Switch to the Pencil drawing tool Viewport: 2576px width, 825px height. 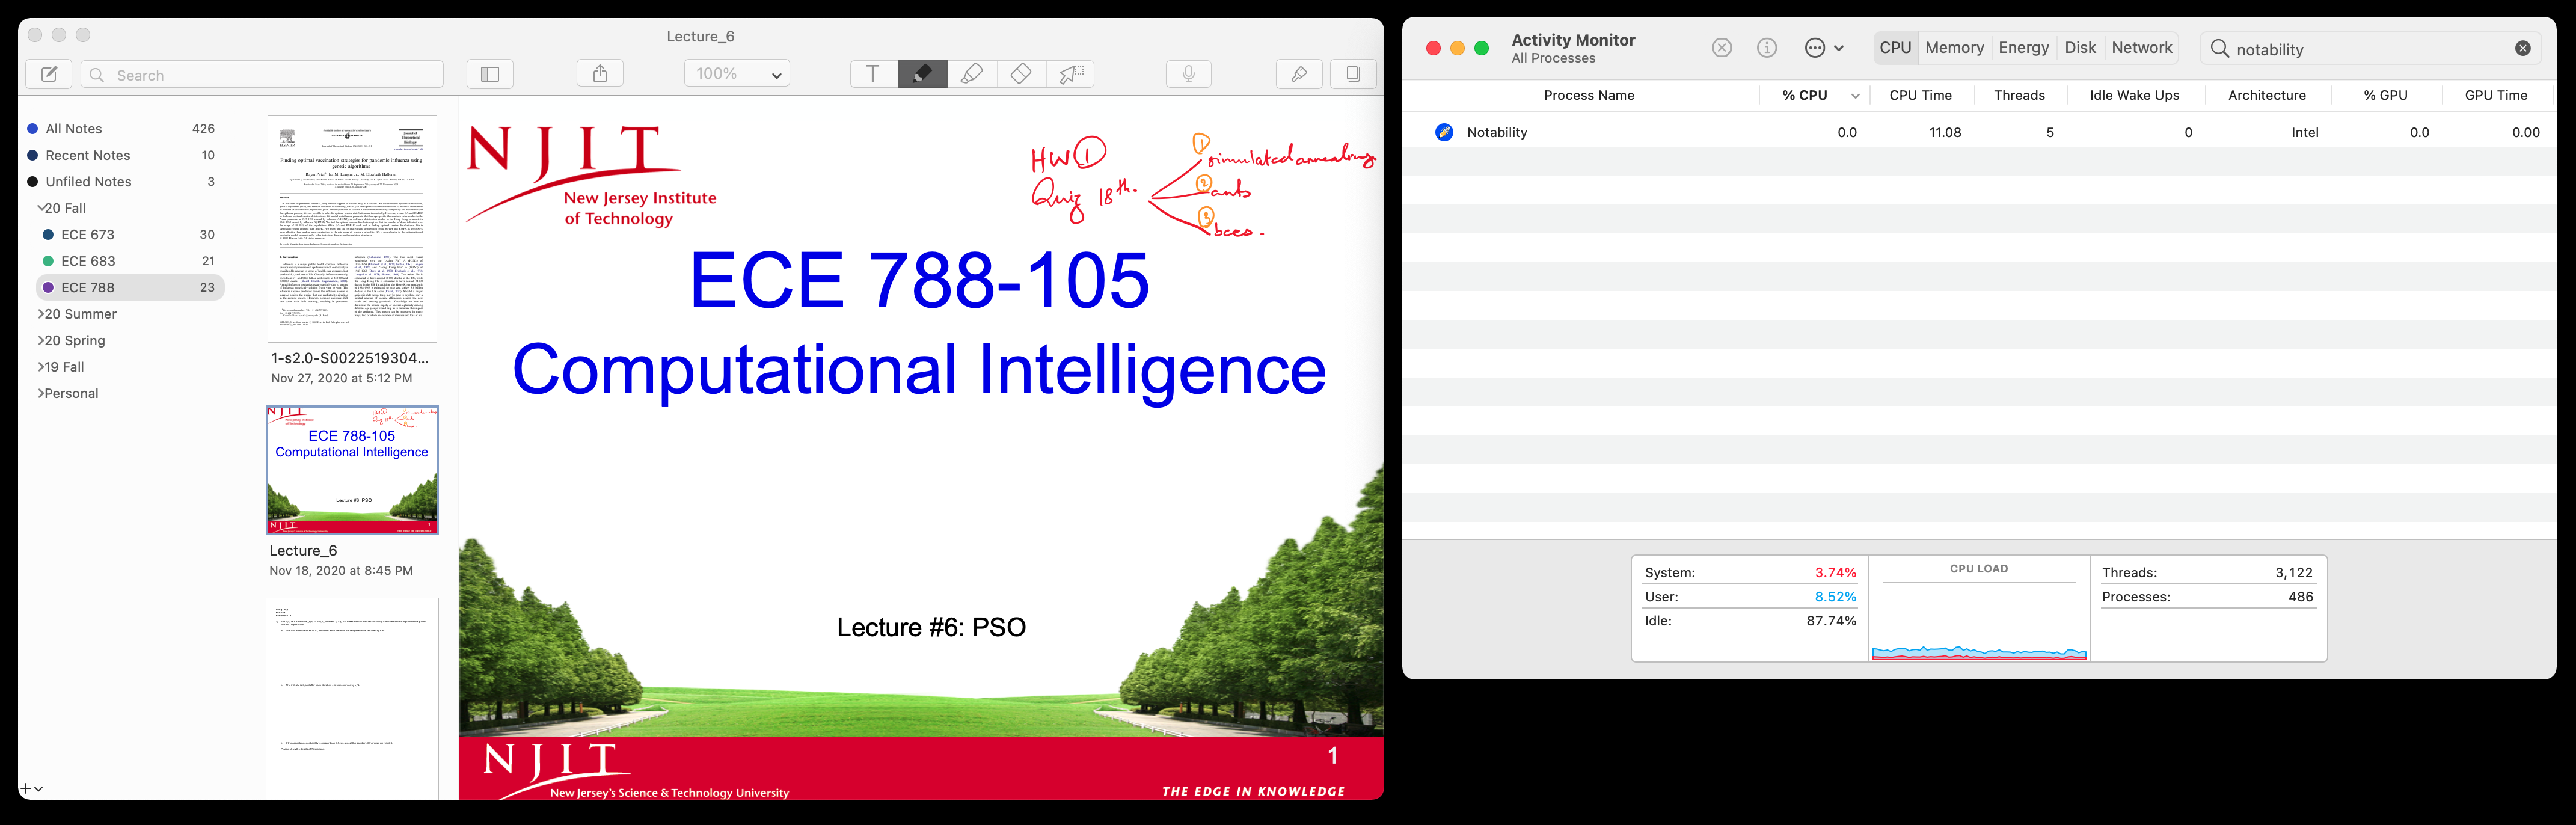click(922, 73)
